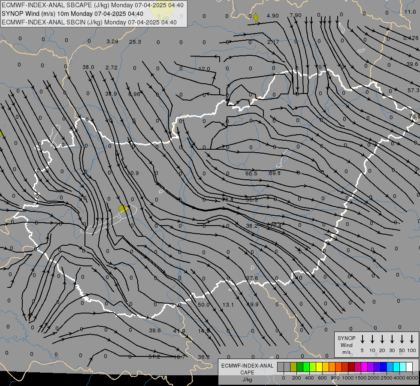The width and height of the screenshot is (420, 386).
Task: Click the CAPE value 4.90
Action: click(273, 16)
